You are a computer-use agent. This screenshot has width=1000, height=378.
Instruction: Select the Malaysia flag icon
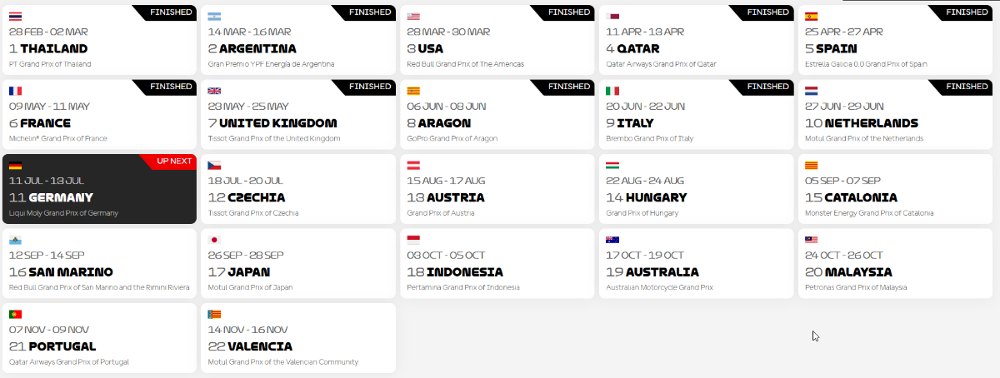[x=812, y=240]
